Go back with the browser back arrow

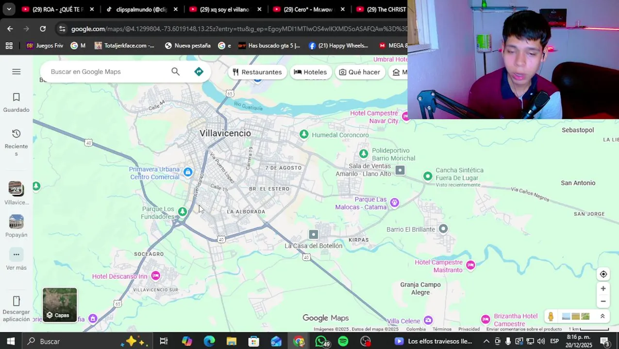pyautogui.click(x=10, y=29)
